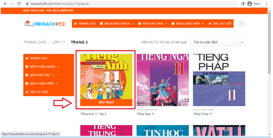Expand top SÁCH GIÁO KHOA dropdown arrow
This screenshot has width=273, height=138.
[x=133, y=24]
